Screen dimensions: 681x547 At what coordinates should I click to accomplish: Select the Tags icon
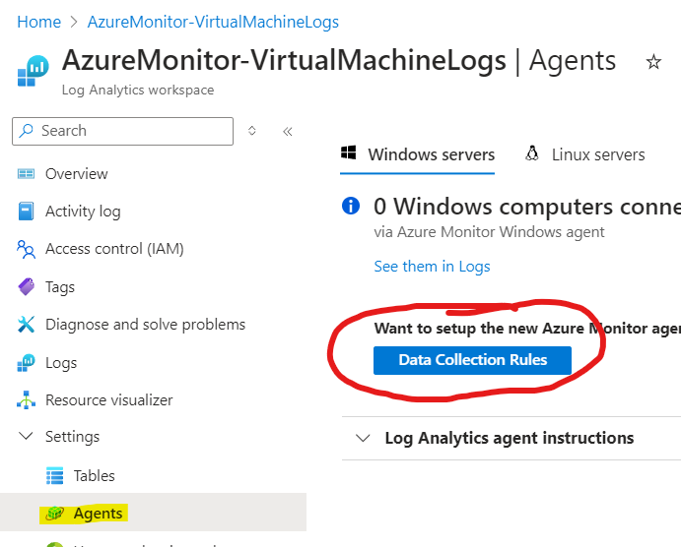coord(27,287)
